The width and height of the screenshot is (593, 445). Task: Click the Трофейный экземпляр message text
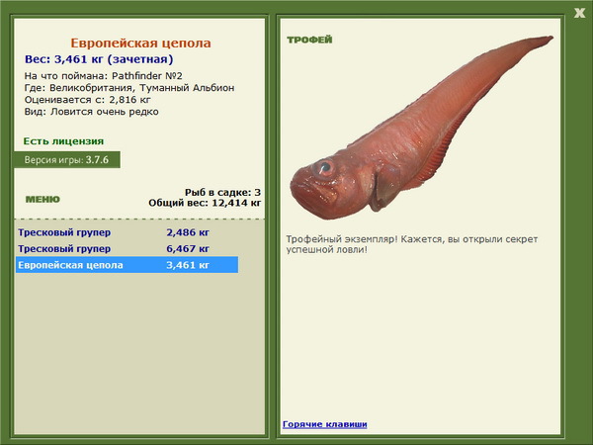click(x=412, y=244)
